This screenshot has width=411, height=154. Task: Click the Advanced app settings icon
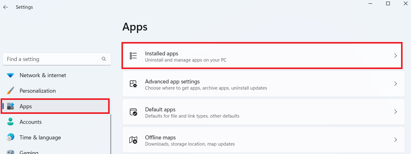[133, 84]
